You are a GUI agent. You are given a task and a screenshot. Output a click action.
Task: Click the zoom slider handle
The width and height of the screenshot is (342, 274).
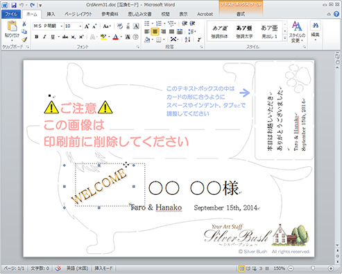point(313,268)
